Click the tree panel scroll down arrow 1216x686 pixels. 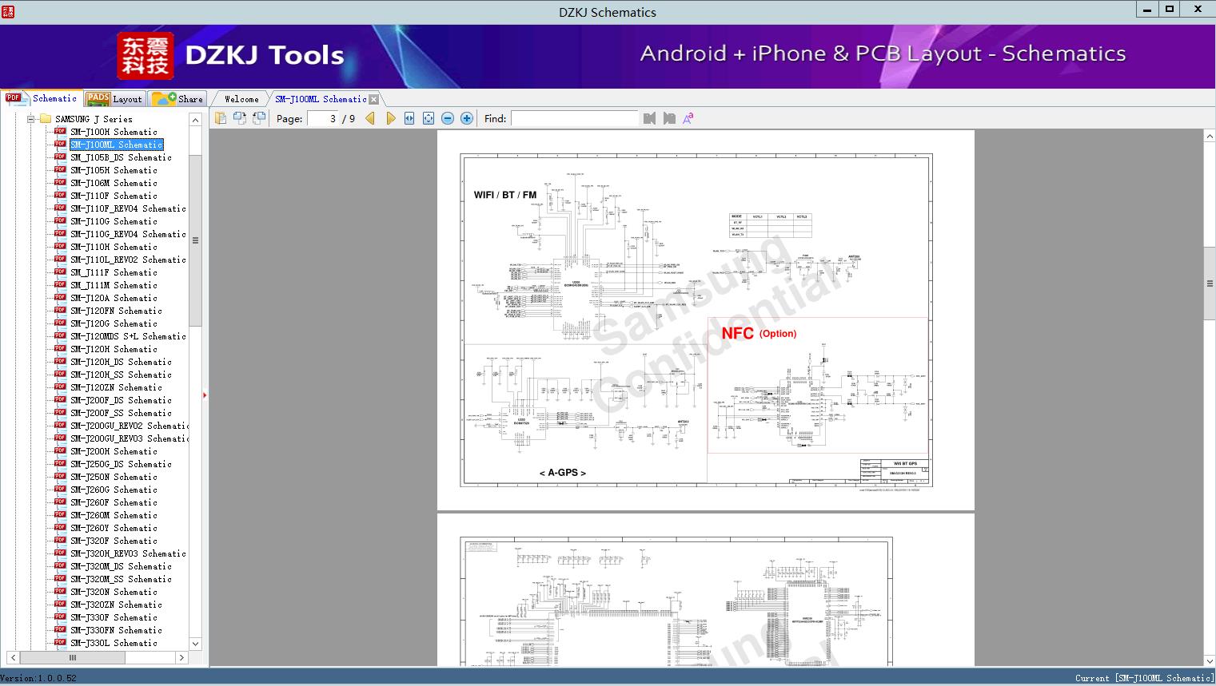195,644
